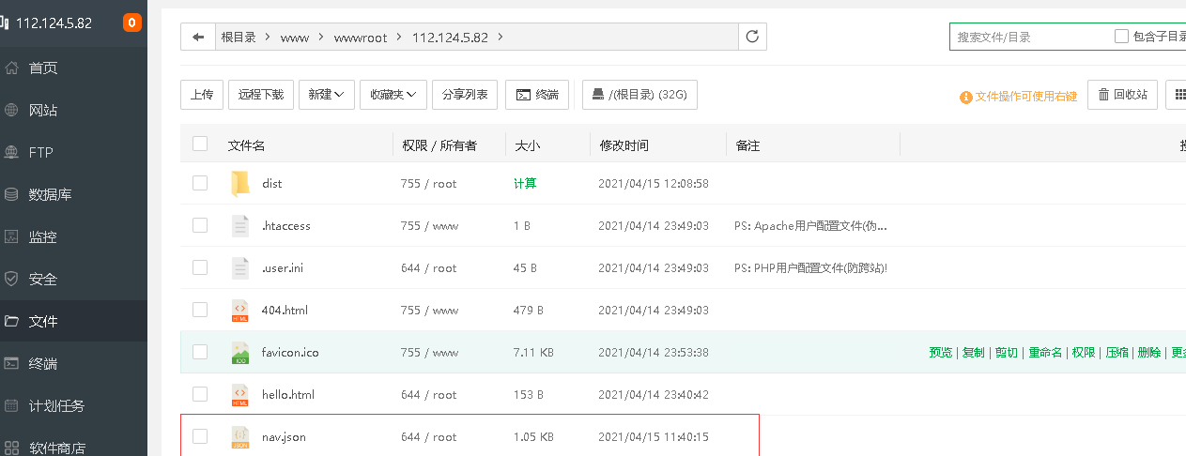The image size is (1186, 456).
Task: Open the dist folder icon
Action: pos(240,183)
